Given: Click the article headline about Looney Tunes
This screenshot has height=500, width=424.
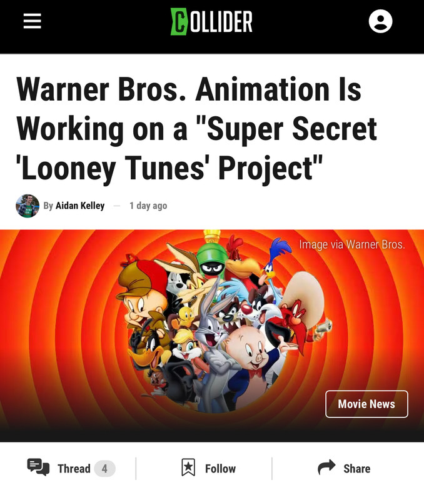Looking at the screenshot, I should pyautogui.click(x=197, y=129).
